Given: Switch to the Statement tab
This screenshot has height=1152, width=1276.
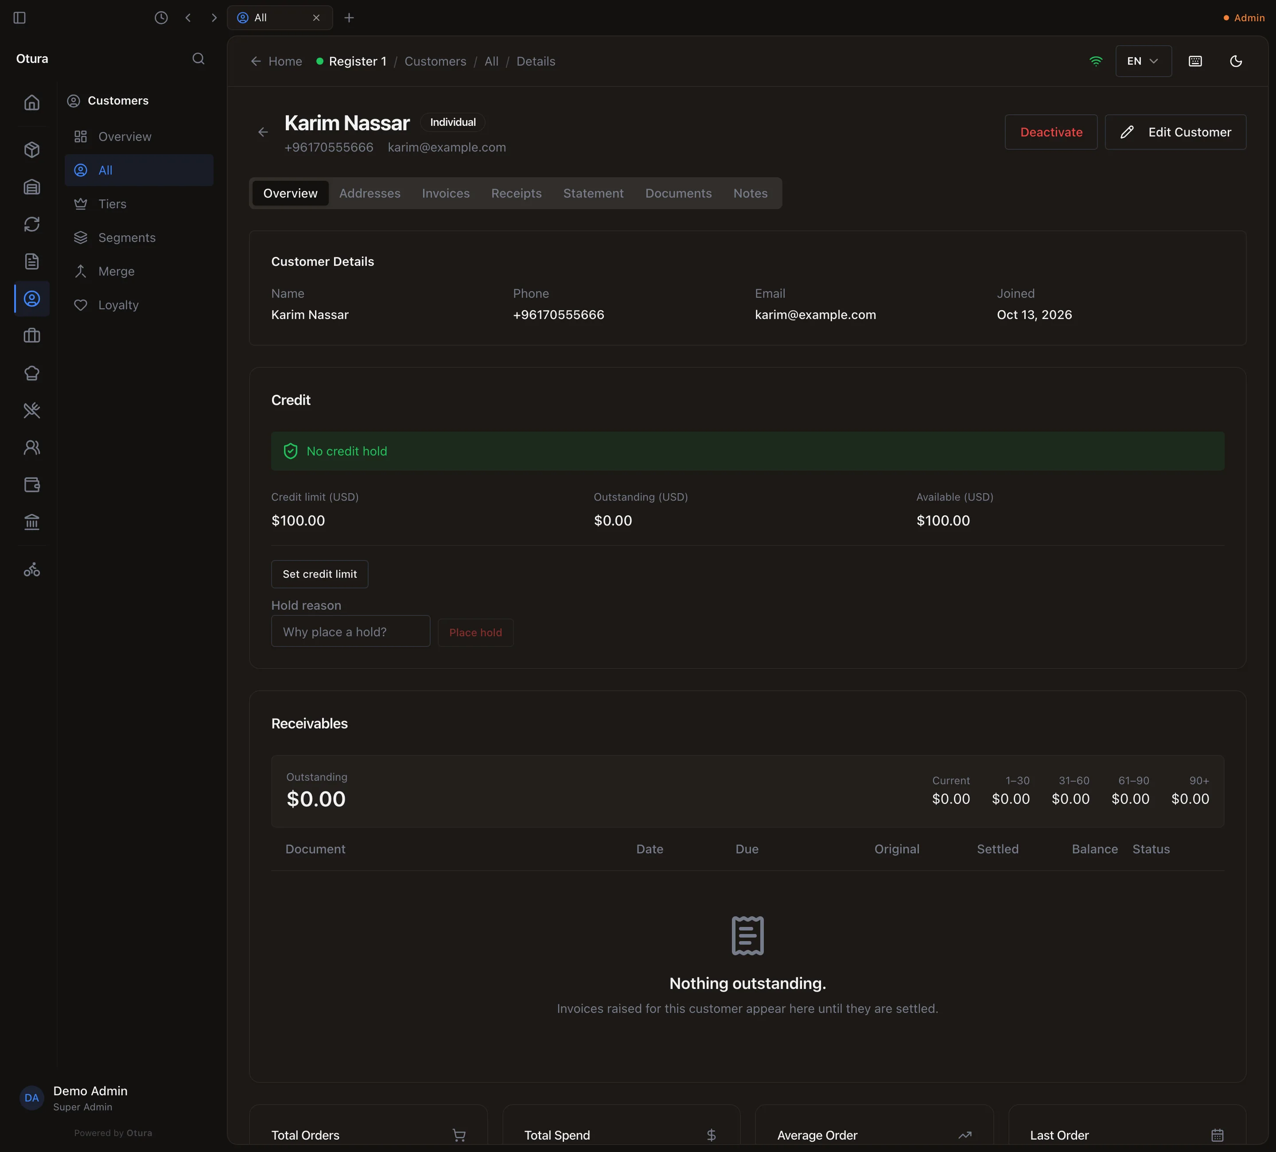Looking at the screenshot, I should [x=593, y=194].
